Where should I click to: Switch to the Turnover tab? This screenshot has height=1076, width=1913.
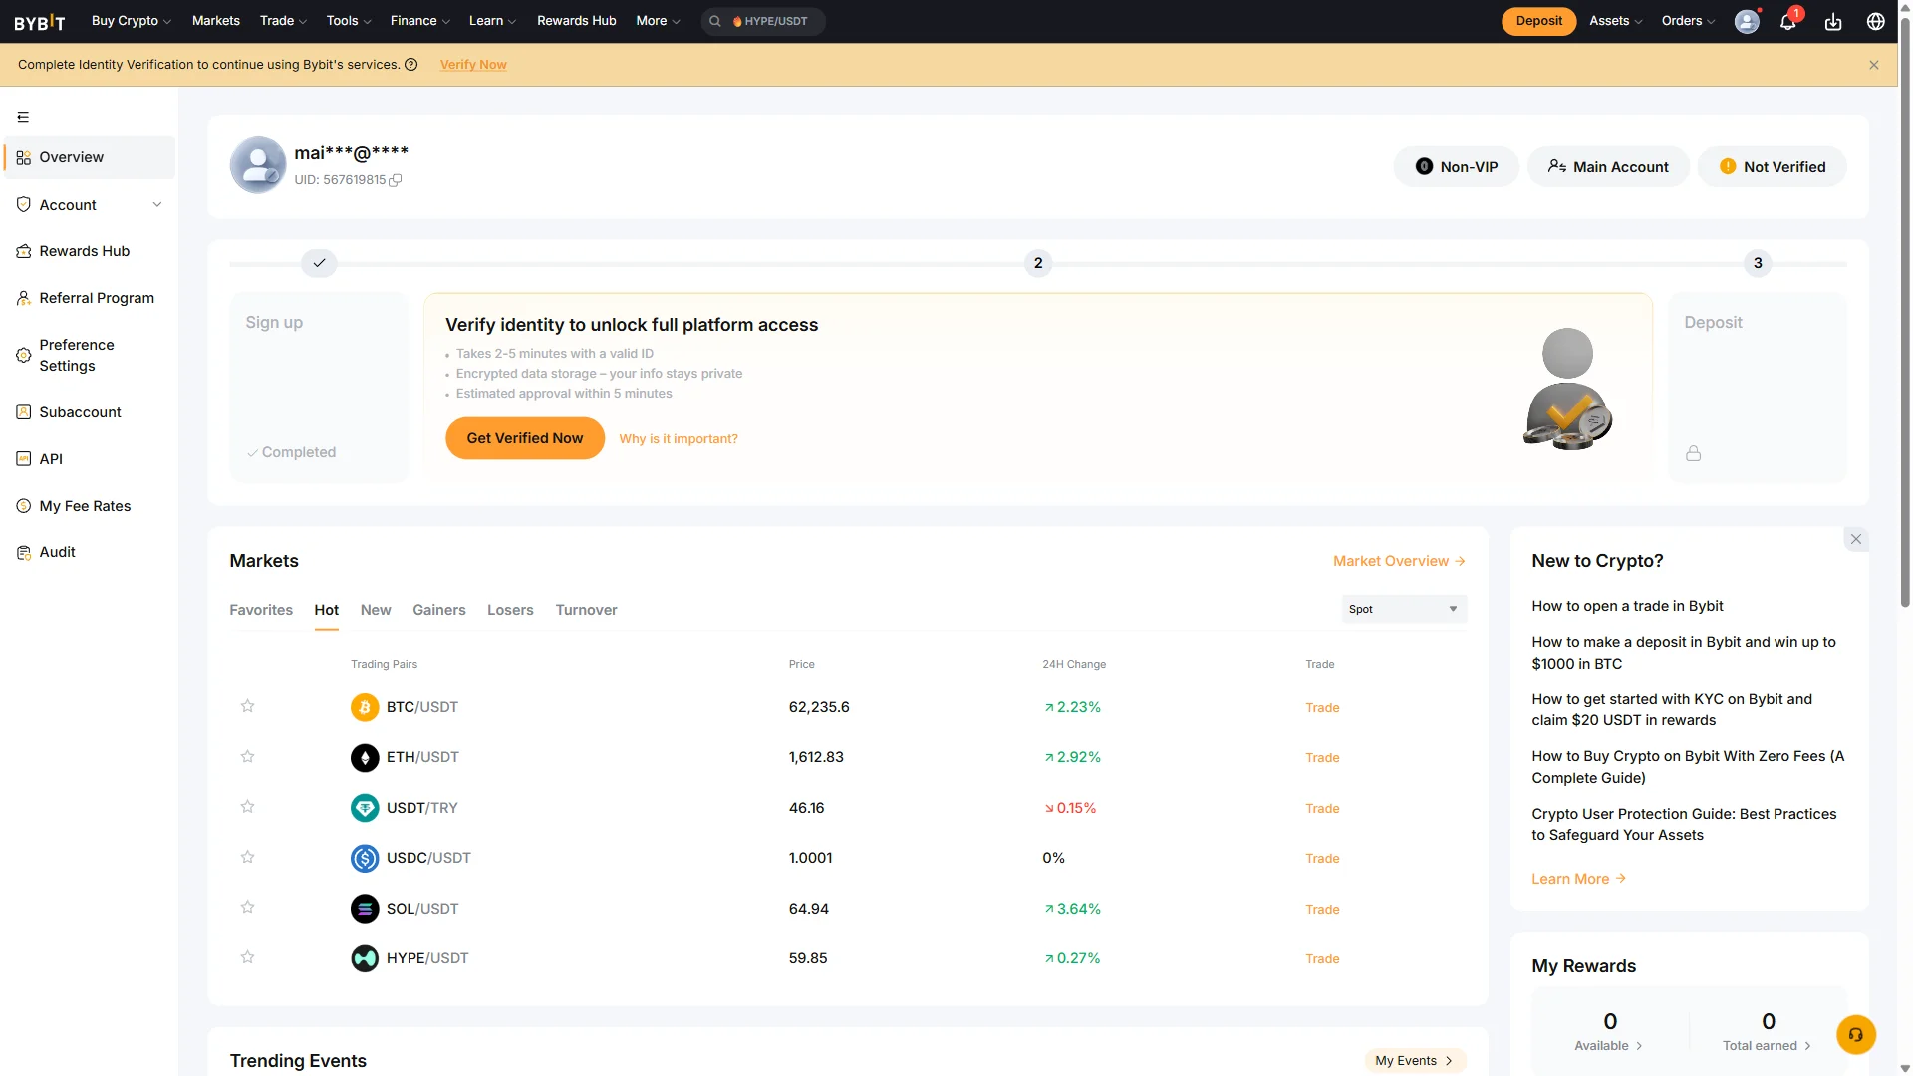pos(586,610)
